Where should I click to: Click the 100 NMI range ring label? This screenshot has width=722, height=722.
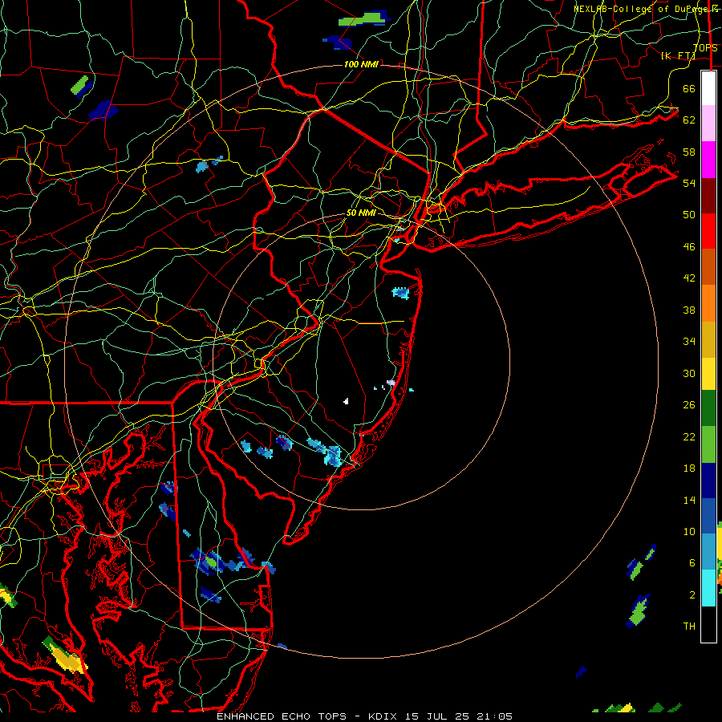(361, 64)
